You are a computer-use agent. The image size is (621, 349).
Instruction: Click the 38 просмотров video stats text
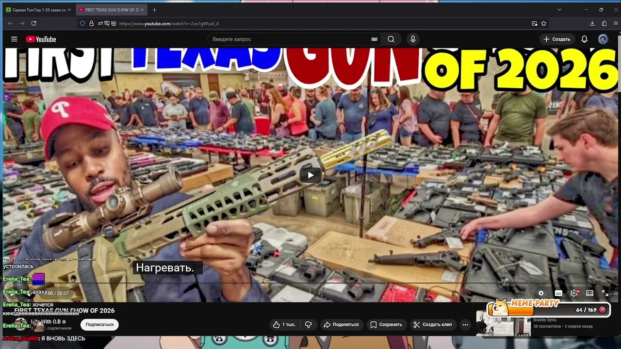click(547, 326)
